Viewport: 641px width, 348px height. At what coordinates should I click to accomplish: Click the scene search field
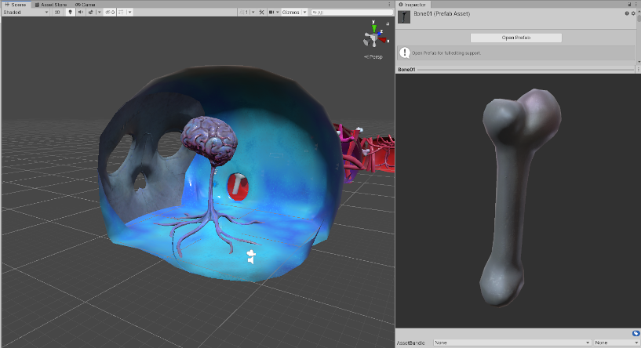point(351,13)
